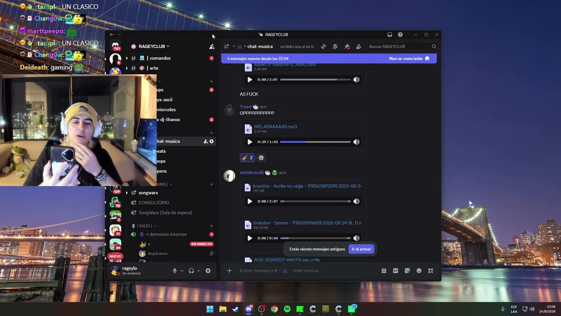Open the Discord help icon

point(400,35)
